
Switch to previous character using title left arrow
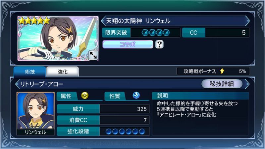point(103,21)
